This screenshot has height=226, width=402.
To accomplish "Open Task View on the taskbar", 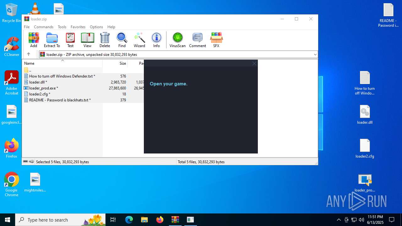I will [x=113, y=220].
